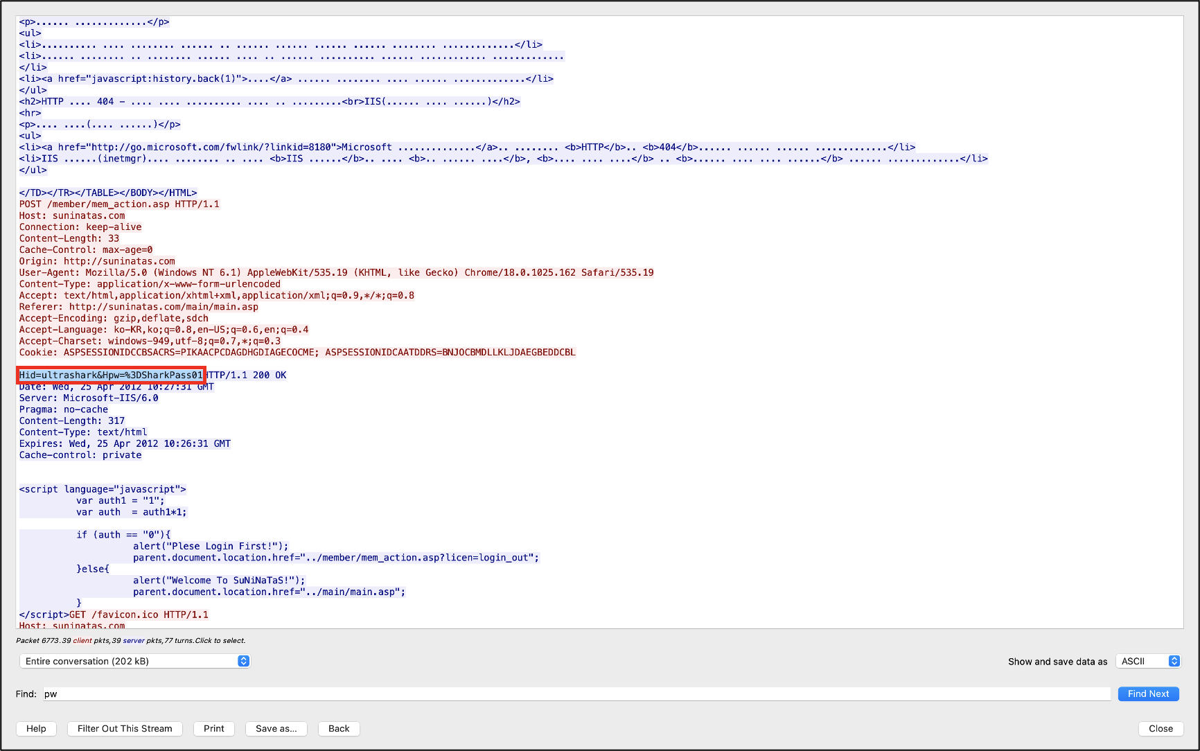Click the Find Next button

1148,693
